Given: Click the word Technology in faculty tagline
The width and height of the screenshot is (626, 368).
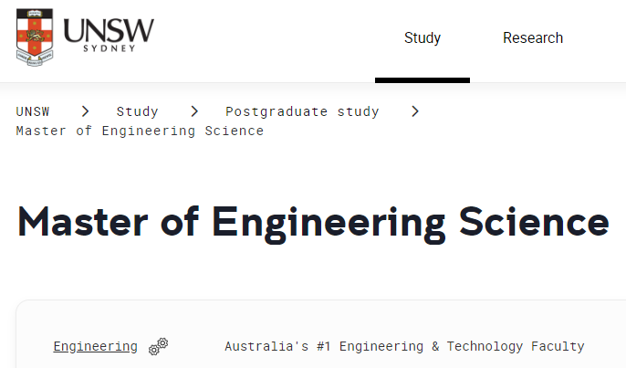Looking at the screenshot, I should tap(485, 346).
